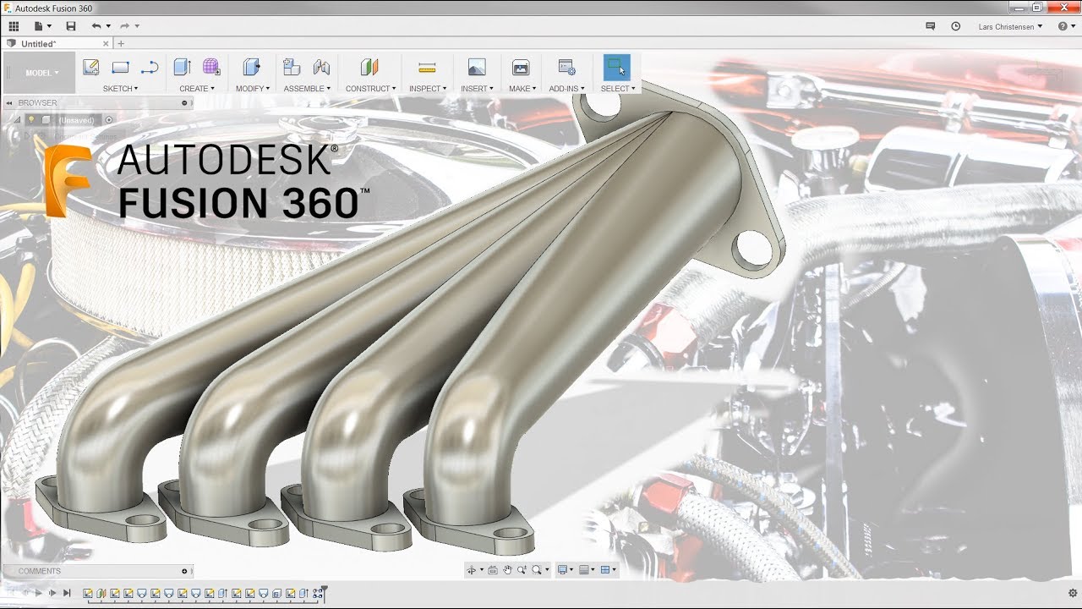
Task: Click the Viewports layout icon
Action: tap(605, 570)
